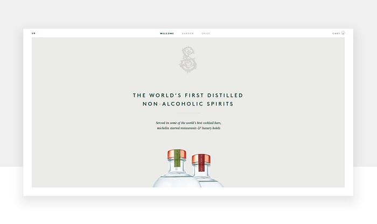The height and width of the screenshot is (224, 377).
Task: Click the ornate S monogram logo
Action: point(188,60)
